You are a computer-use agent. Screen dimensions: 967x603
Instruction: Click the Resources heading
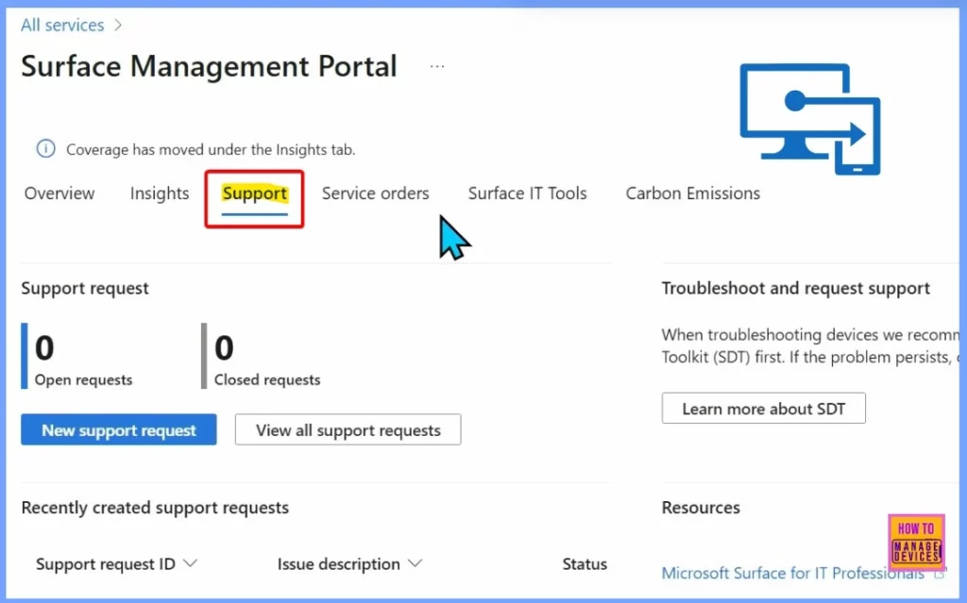[x=701, y=508]
